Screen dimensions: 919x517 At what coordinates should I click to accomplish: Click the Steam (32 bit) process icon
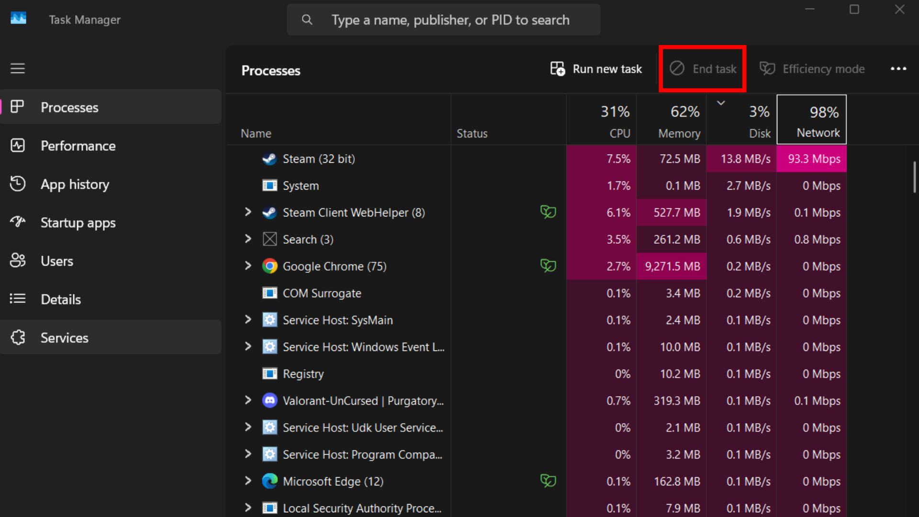[x=269, y=159]
